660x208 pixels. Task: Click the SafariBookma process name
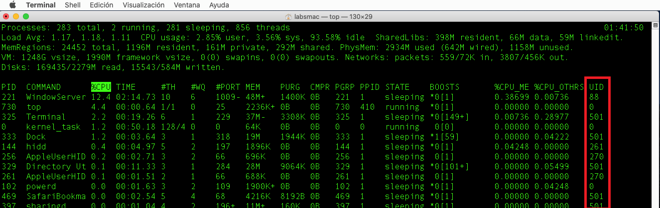click(x=56, y=196)
